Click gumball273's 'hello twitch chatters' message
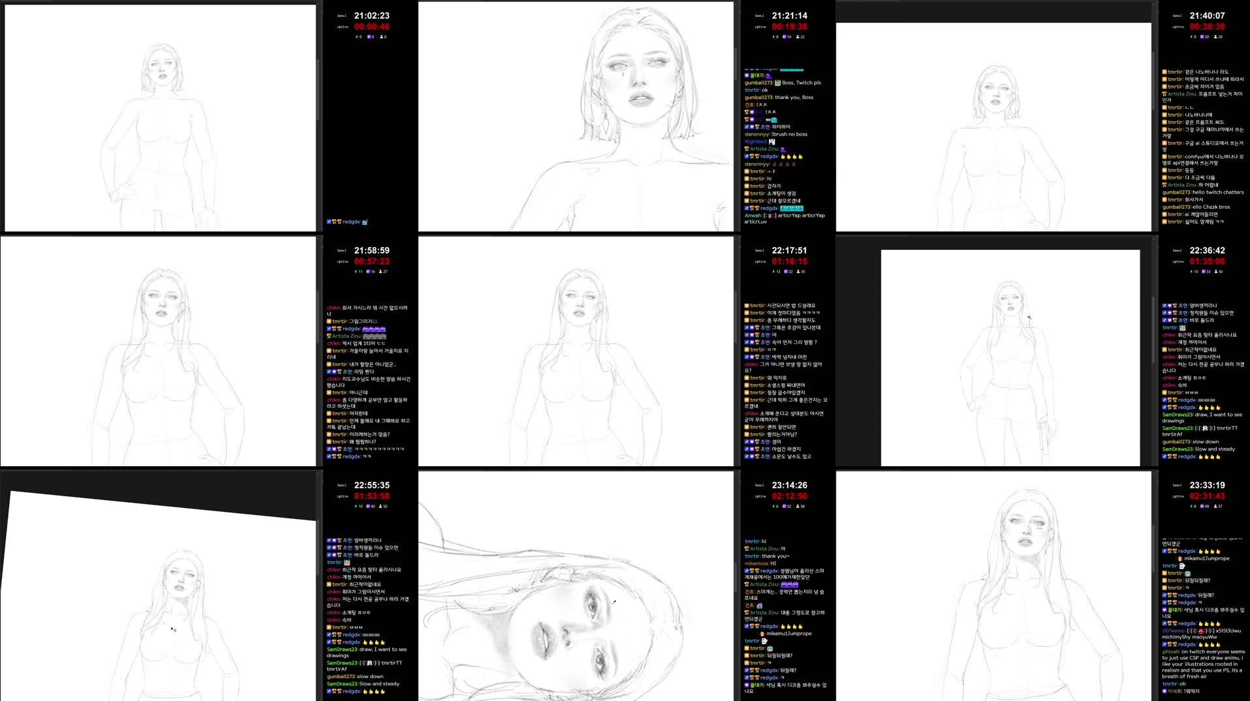This screenshot has width=1250, height=701. point(1202,192)
